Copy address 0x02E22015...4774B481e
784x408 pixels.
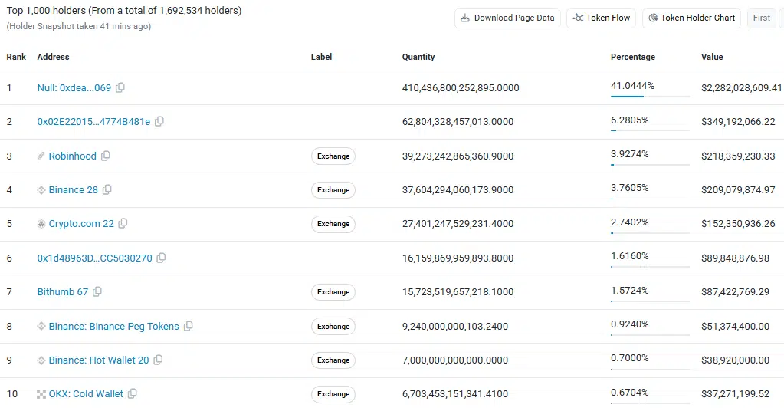tap(159, 122)
